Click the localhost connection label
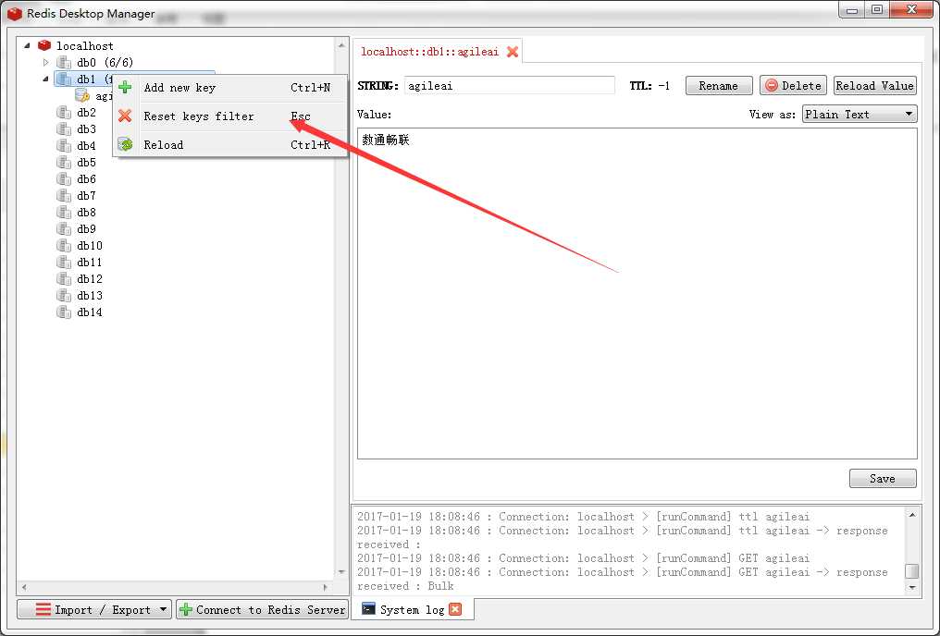Screen dimensions: 940x636 [84, 46]
